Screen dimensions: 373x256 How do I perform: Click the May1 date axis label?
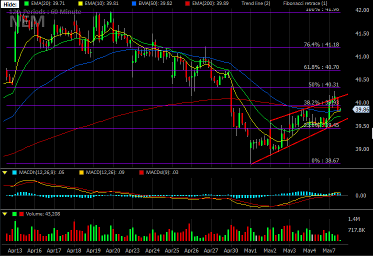coord(250,250)
